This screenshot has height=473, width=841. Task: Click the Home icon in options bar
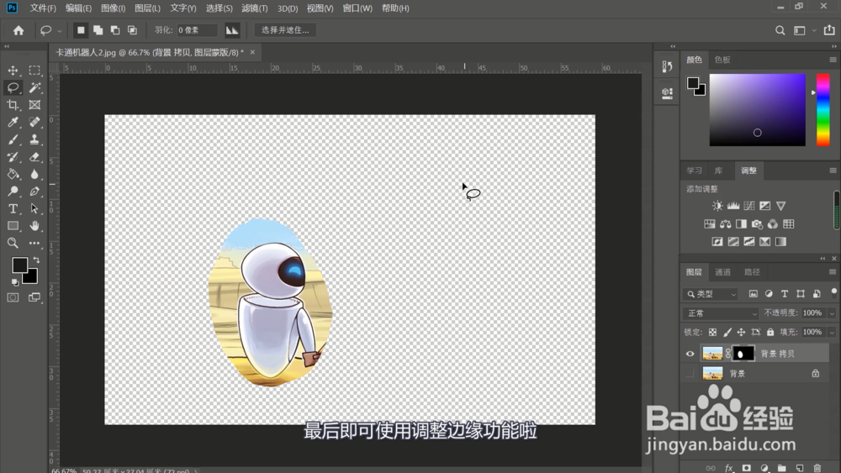(x=19, y=30)
